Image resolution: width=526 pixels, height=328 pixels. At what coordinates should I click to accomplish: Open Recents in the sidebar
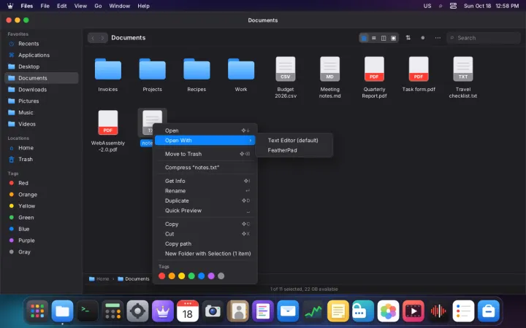(42, 44)
